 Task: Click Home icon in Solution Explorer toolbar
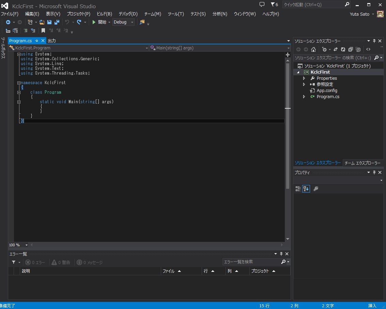(313, 49)
